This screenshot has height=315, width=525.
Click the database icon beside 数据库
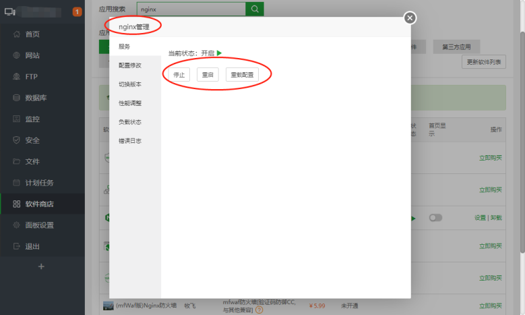coord(16,98)
